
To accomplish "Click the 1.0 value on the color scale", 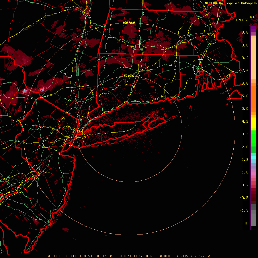I will (x=245, y=172).
